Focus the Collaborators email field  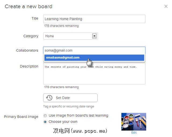94,51
